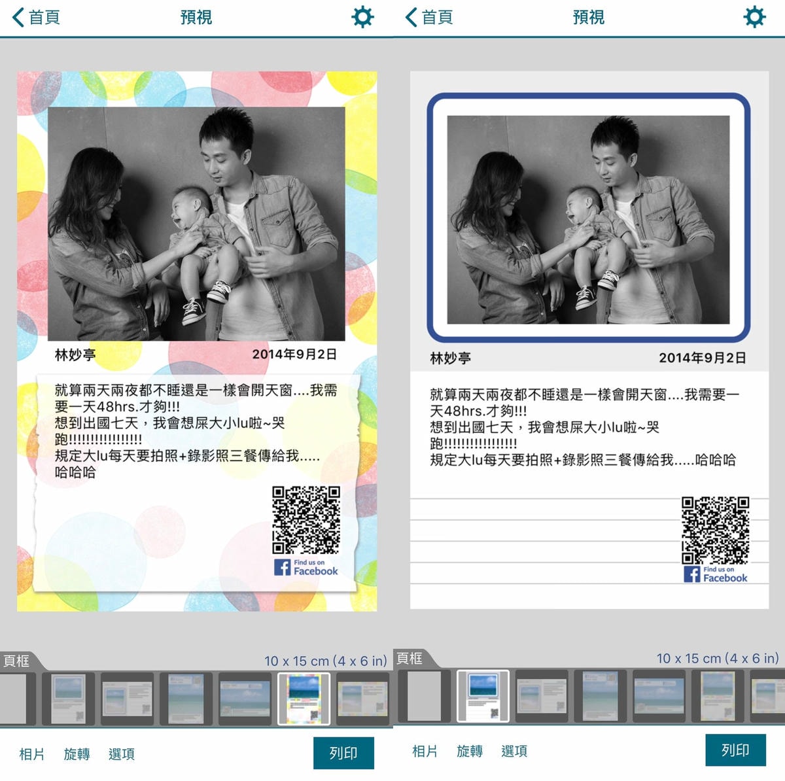Image resolution: width=785 pixels, height=781 pixels.
Task: Tap the QR code on the bubble-frame card
Action: [x=306, y=520]
